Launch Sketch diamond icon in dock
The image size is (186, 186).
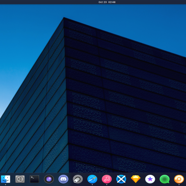136,179
